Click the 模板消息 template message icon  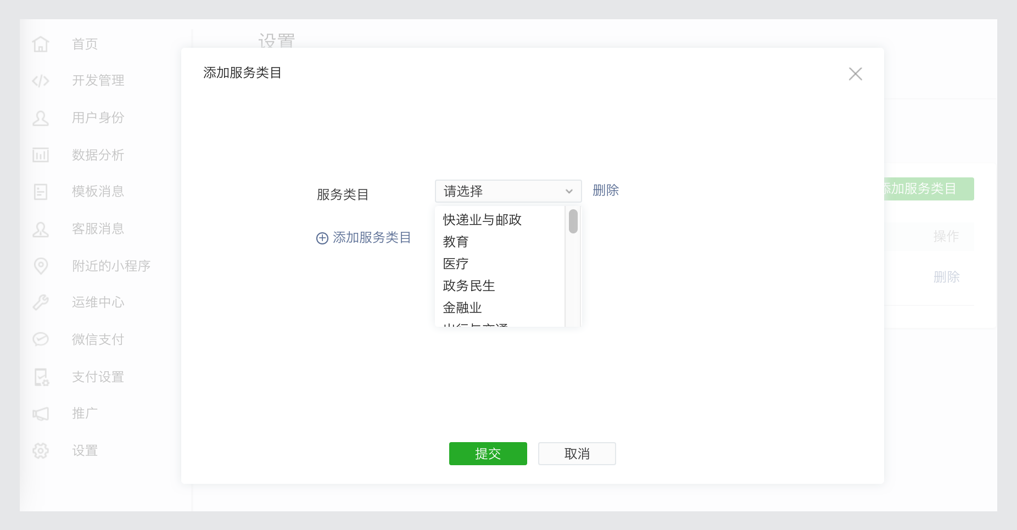click(41, 192)
